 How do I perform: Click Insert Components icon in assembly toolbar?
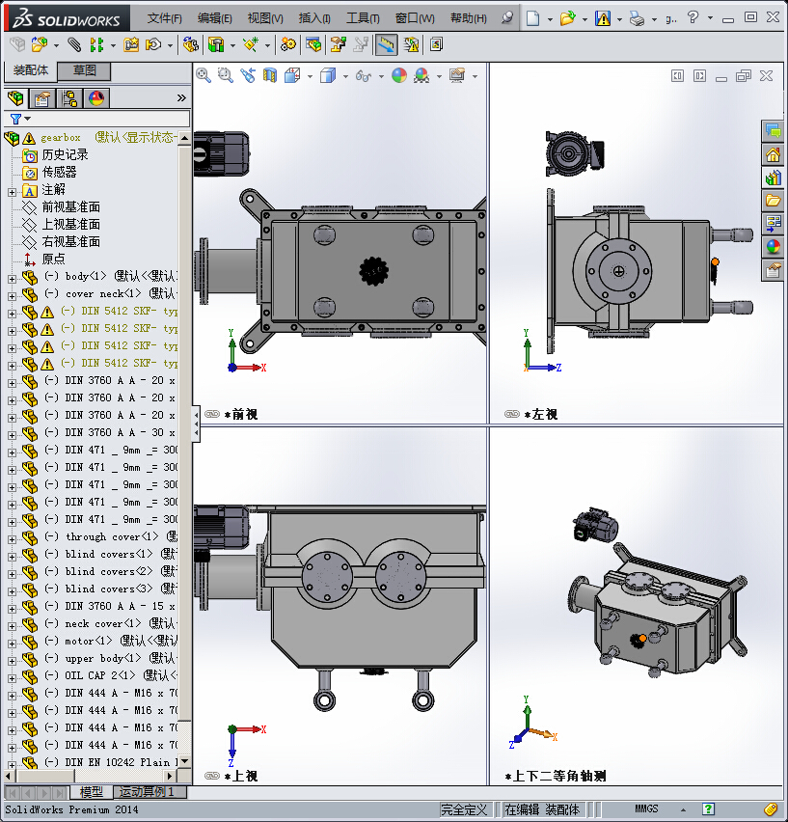coord(40,45)
